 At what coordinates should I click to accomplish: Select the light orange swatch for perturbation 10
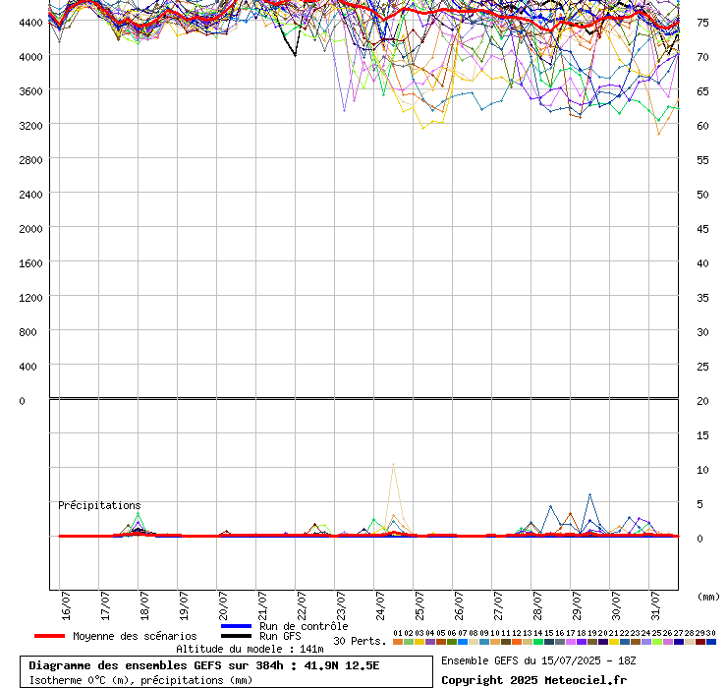(495, 642)
